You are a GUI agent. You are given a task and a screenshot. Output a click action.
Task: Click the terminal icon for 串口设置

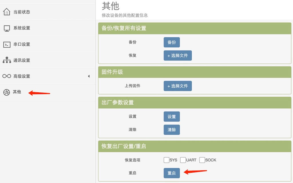pos(7,44)
